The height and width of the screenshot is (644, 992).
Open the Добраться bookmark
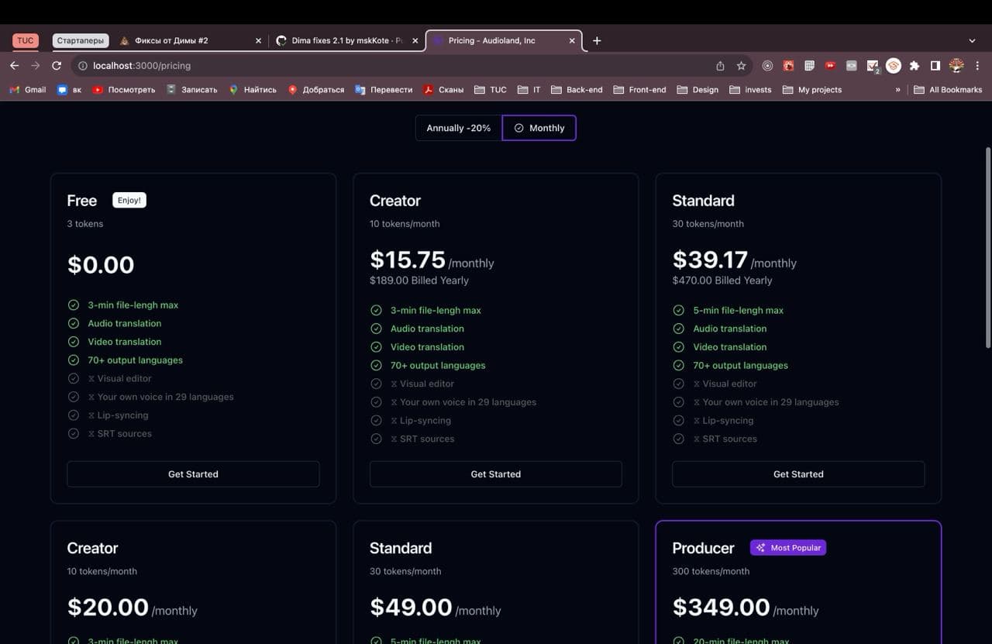[x=316, y=90]
